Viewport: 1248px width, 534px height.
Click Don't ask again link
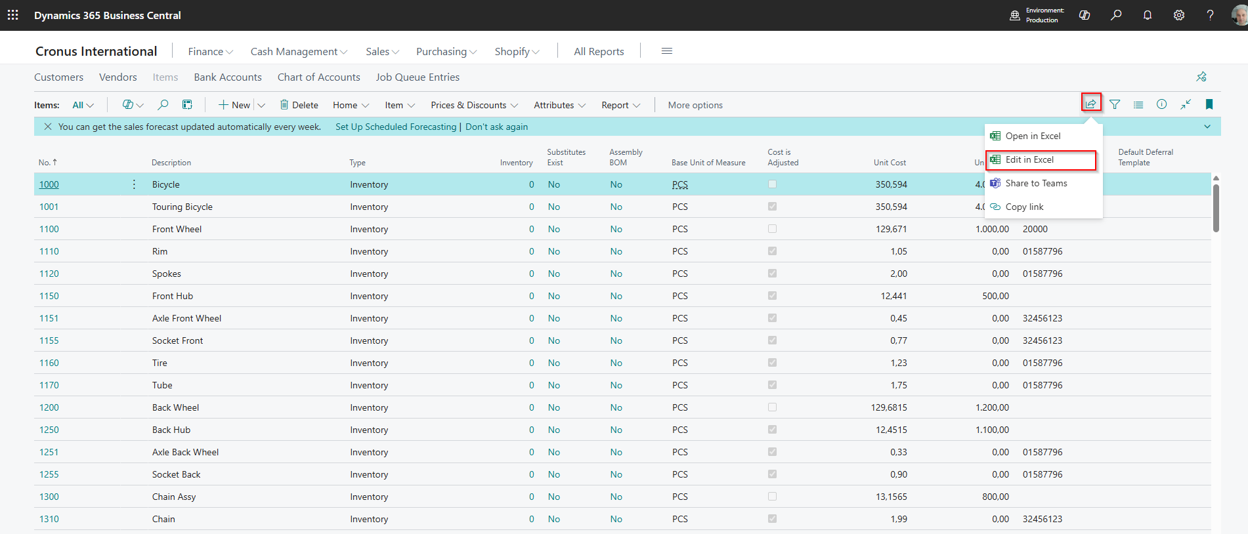(x=496, y=127)
